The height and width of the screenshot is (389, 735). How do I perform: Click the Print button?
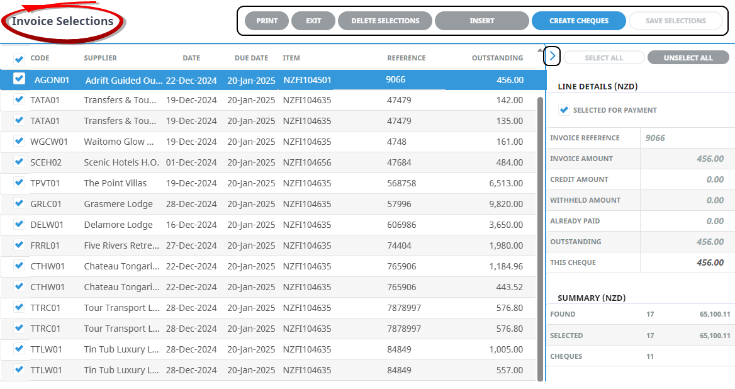click(267, 21)
